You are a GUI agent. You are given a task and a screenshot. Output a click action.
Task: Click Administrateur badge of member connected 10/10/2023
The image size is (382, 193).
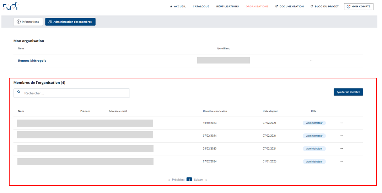coord(314,123)
